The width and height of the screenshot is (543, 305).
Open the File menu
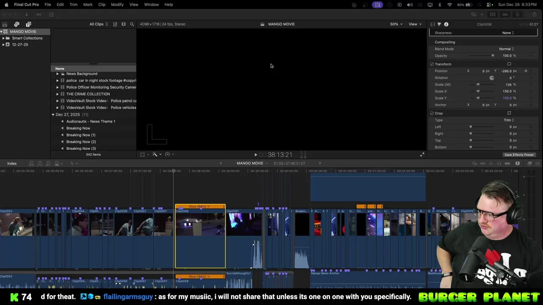tap(48, 4)
